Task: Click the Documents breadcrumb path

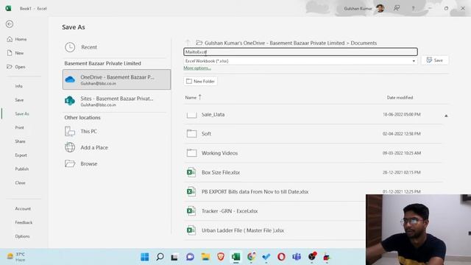Action: (x=364, y=43)
